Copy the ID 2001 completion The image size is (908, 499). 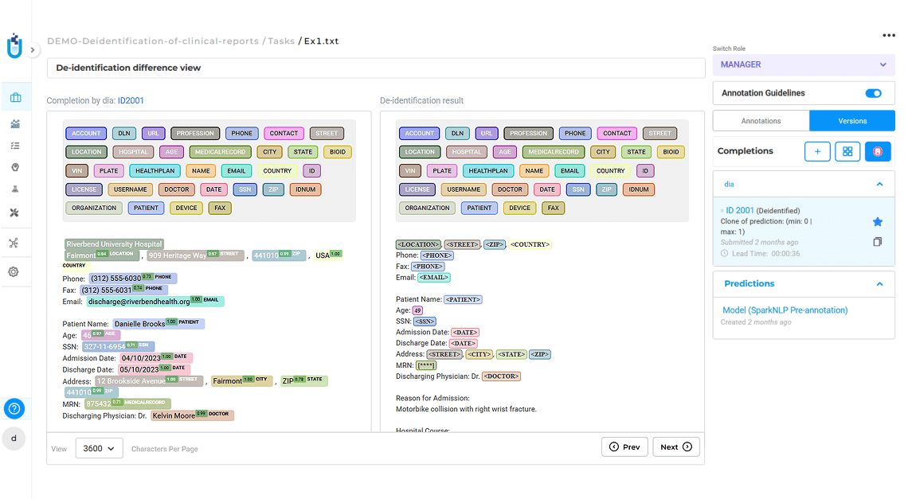pyautogui.click(x=877, y=242)
